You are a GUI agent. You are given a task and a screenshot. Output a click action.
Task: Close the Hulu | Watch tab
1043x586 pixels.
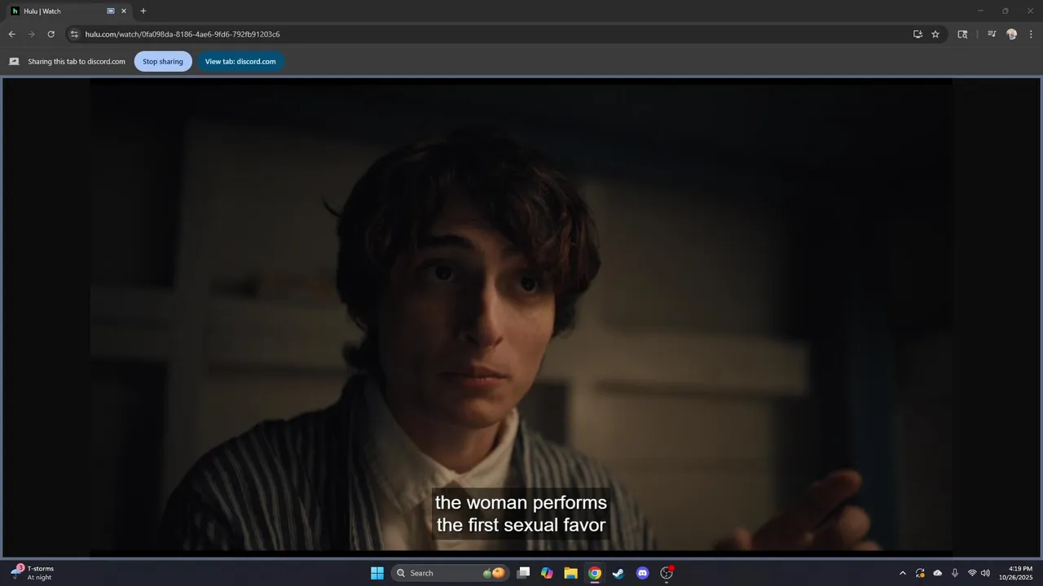(x=124, y=11)
